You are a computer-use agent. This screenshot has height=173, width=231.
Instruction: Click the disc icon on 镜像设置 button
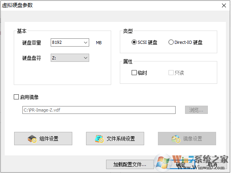(x=176, y=139)
